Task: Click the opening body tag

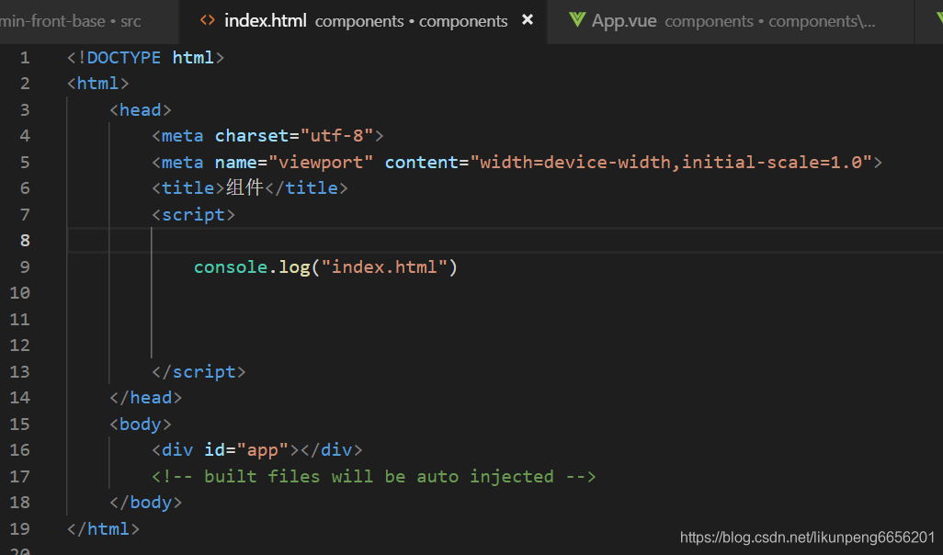Action: 141,424
